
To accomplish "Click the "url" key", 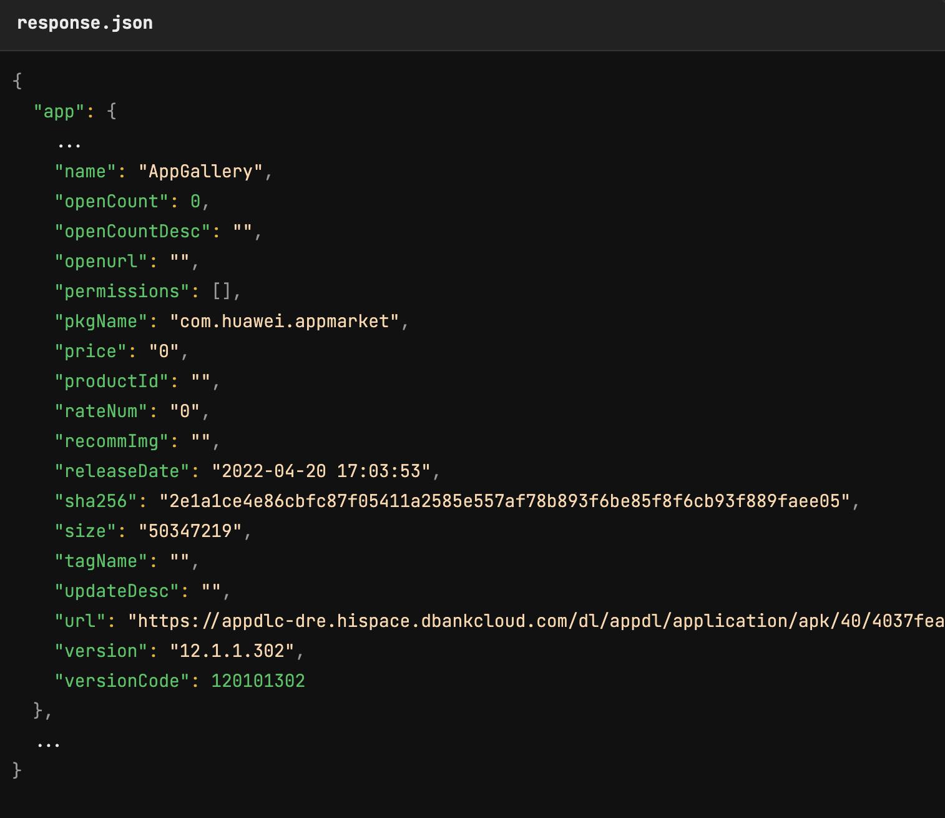I will (x=80, y=621).
